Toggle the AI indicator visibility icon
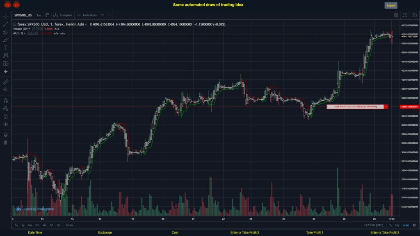Viewport: 420px width, 236px height. [29, 34]
